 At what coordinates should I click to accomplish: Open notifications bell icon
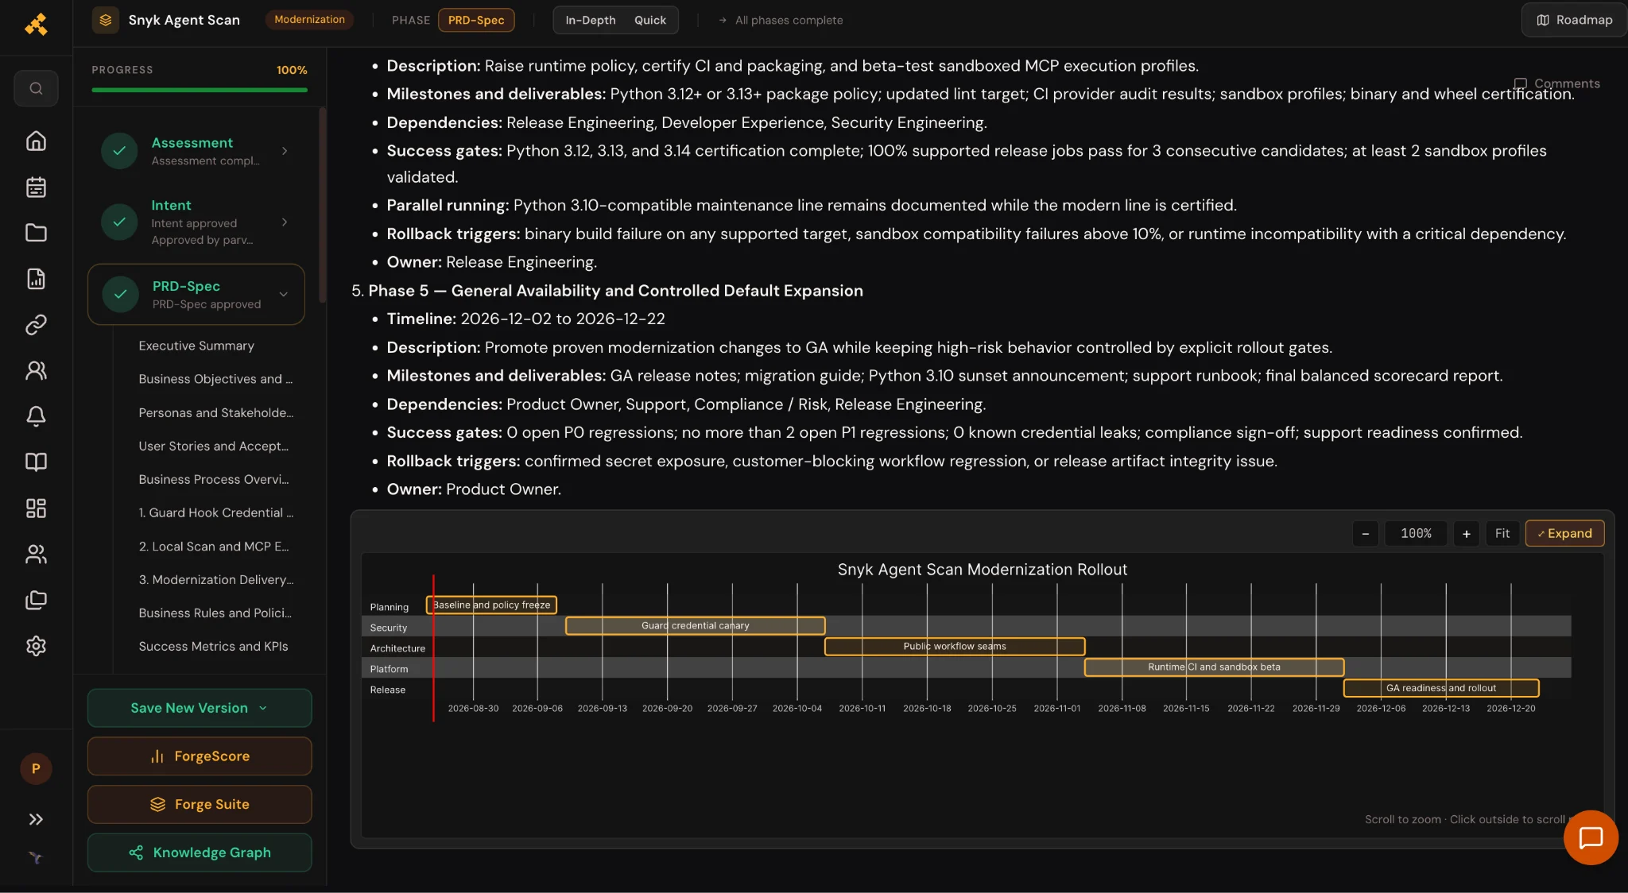(36, 416)
